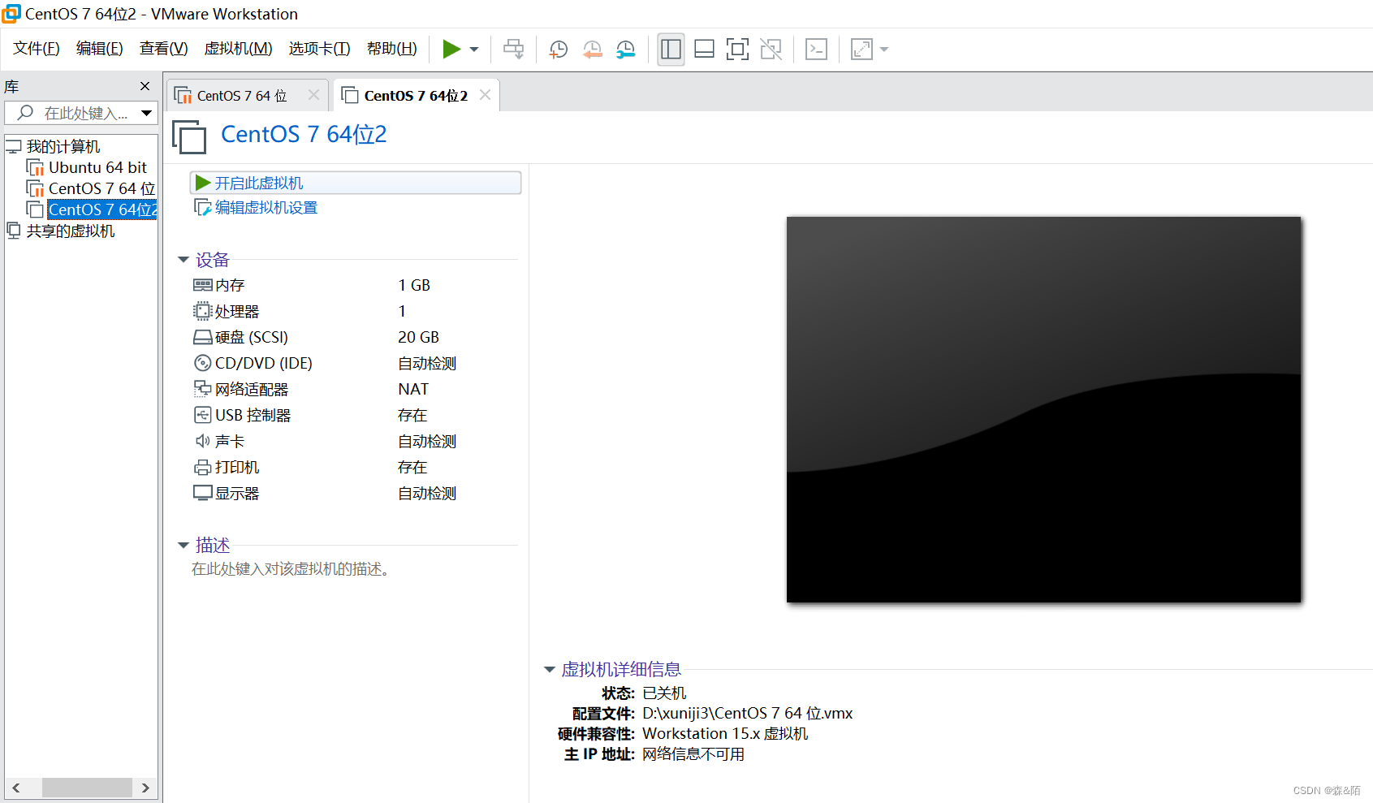
Task: Select Ubuntu 64 bit in library
Action: [97, 168]
